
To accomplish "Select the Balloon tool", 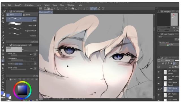I will click(x=3, y=86).
